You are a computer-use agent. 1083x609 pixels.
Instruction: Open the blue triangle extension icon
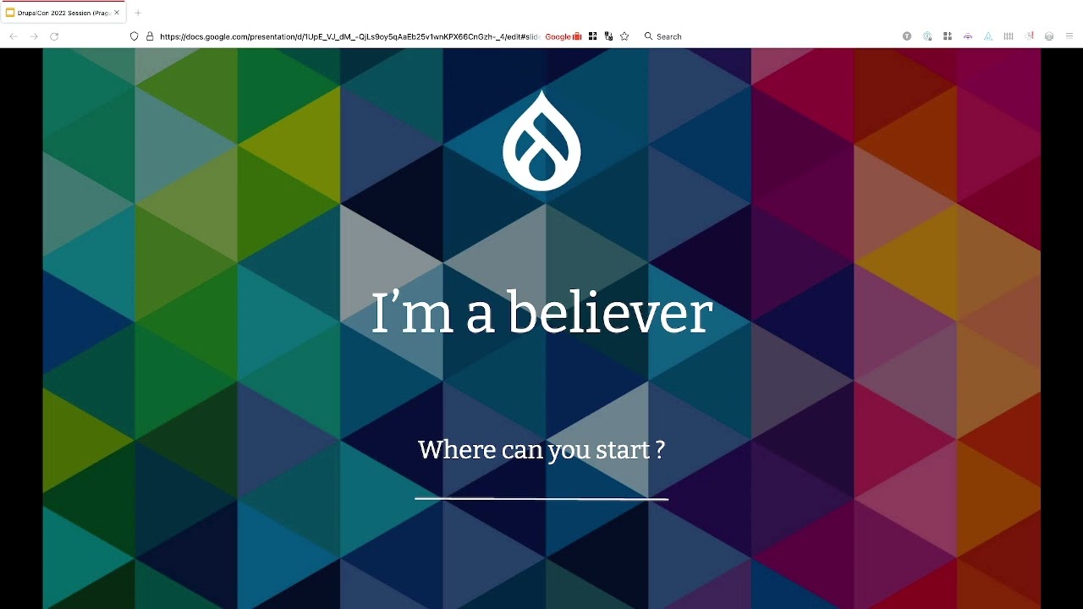pyautogui.click(x=988, y=36)
